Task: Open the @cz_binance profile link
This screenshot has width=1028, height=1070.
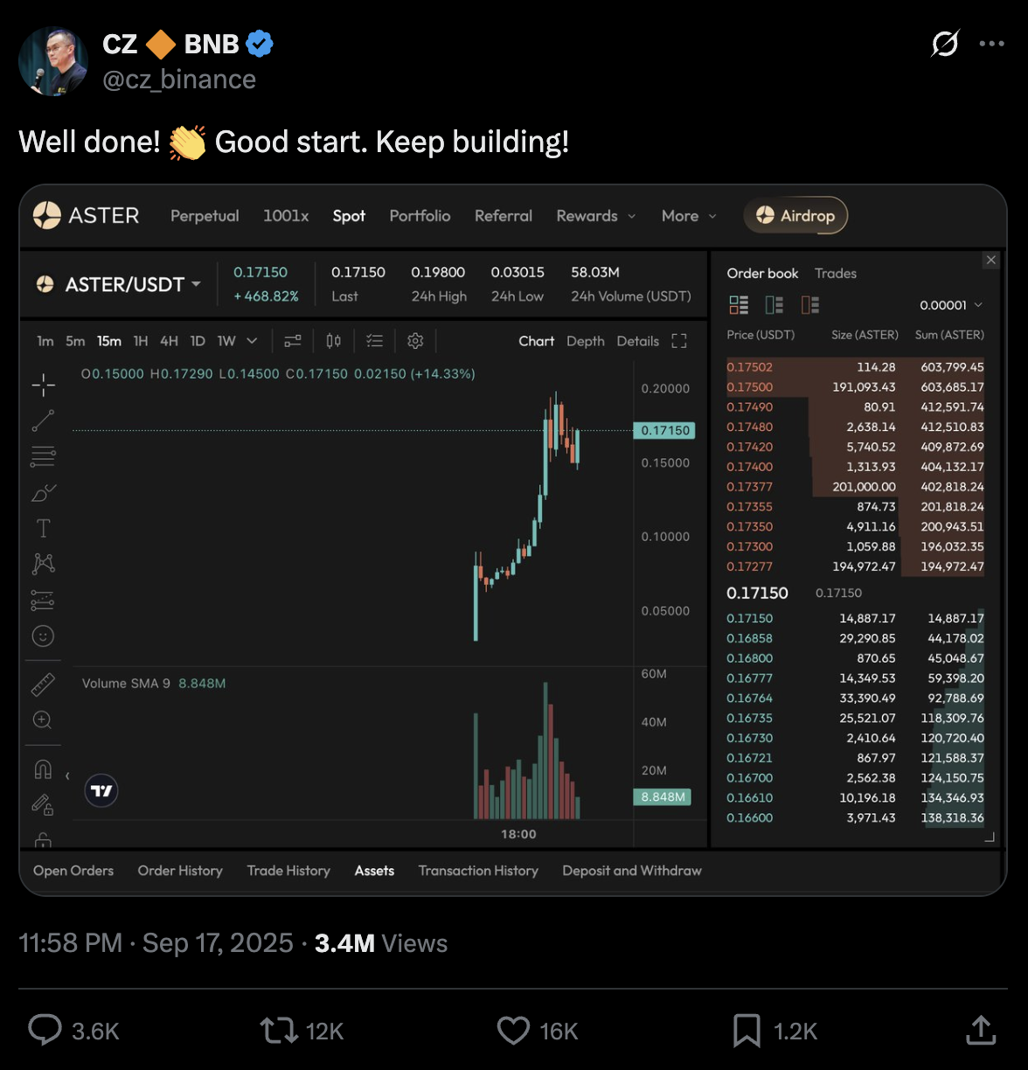Action: click(179, 80)
